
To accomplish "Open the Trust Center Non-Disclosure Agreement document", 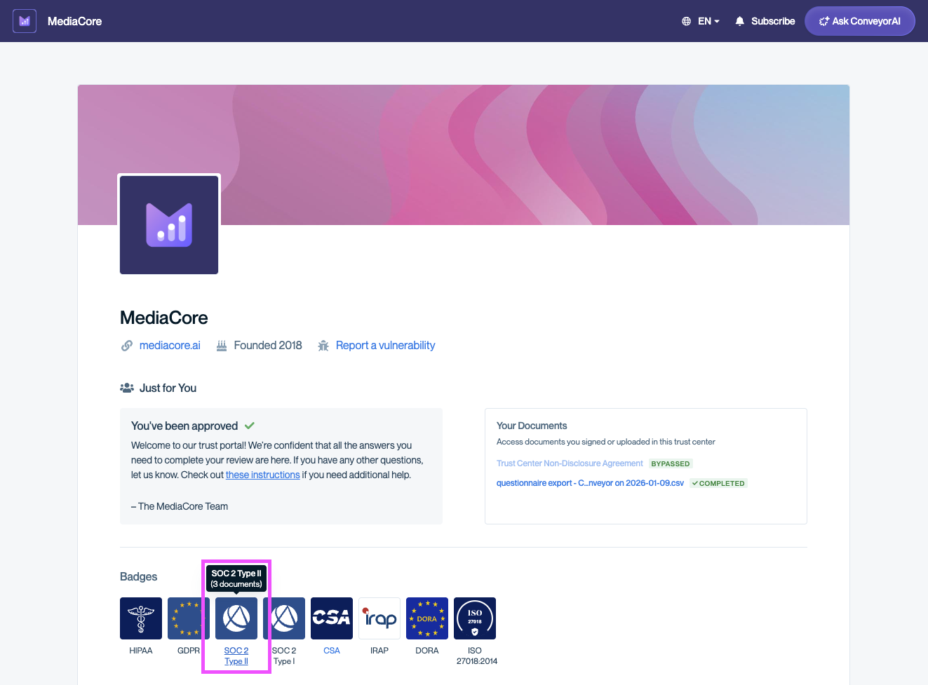I will 570,463.
